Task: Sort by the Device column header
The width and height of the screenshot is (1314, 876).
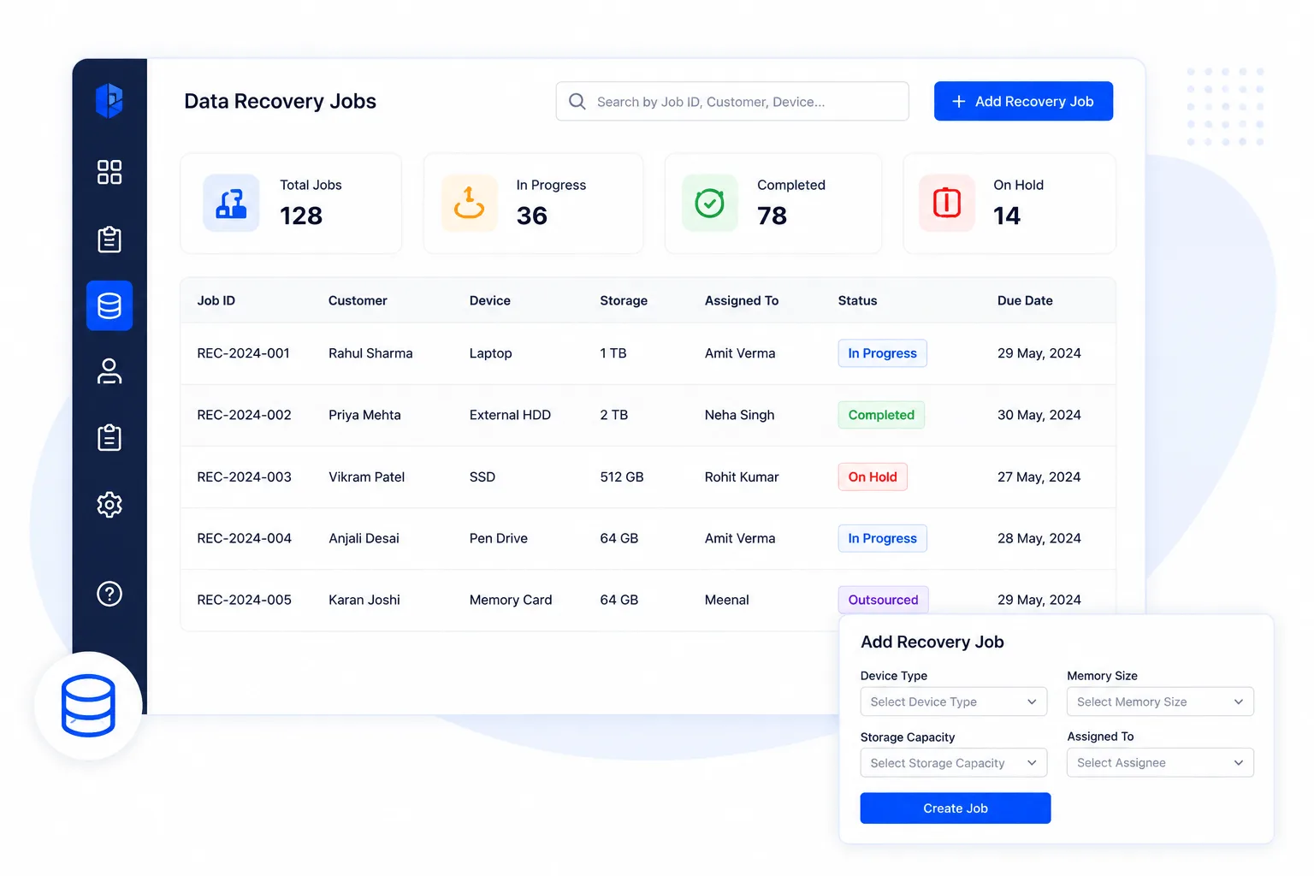Action: pos(490,300)
